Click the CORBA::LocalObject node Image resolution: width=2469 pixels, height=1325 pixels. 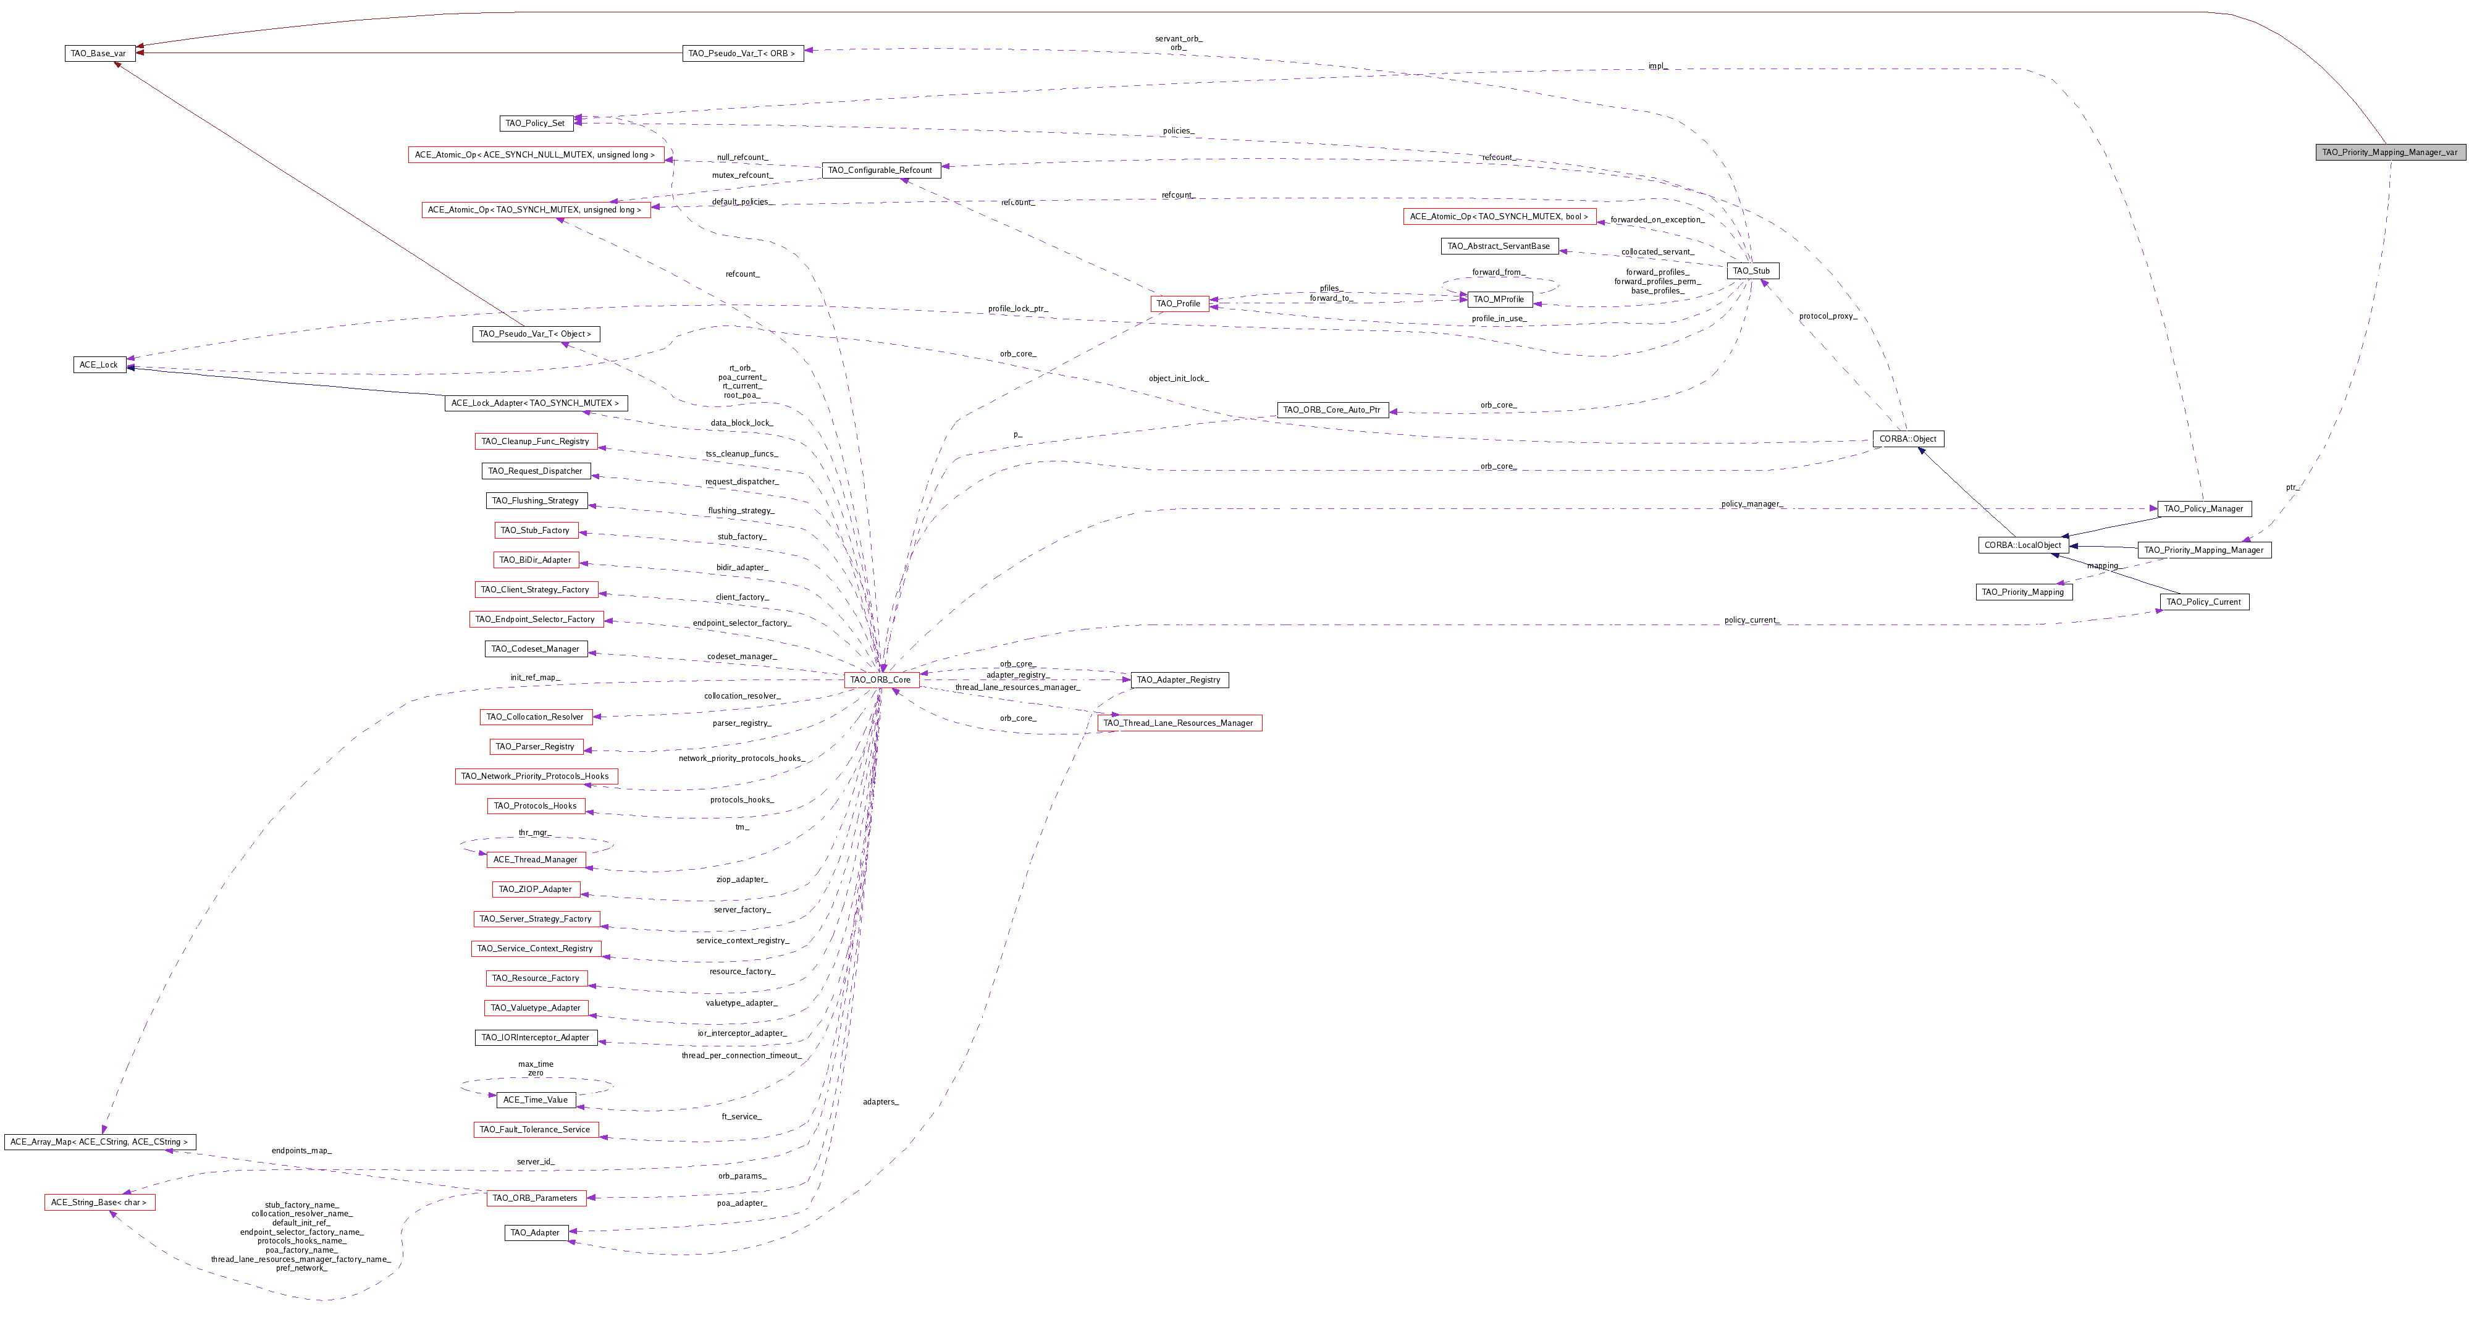[2022, 545]
